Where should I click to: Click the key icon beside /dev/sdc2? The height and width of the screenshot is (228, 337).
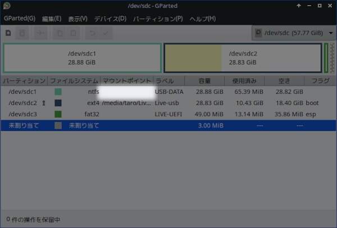[x=44, y=103]
